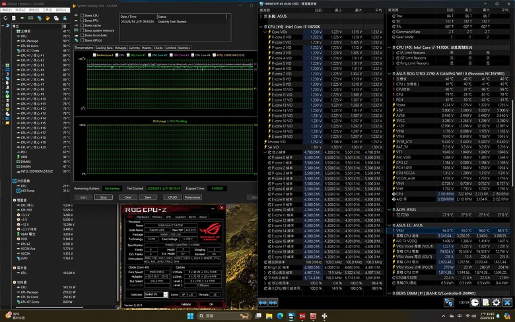Screen dimensions: 515x322
Task: Click the red CPU-Z taskbar icon
Action: [x=314, y=316]
